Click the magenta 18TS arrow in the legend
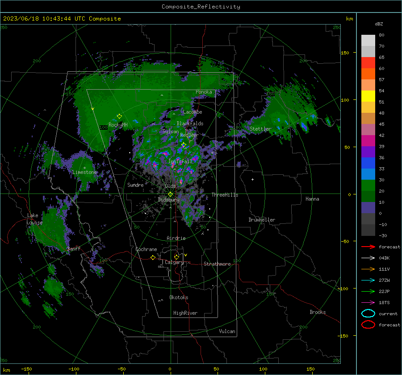The image size is (402, 375). (368, 303)
